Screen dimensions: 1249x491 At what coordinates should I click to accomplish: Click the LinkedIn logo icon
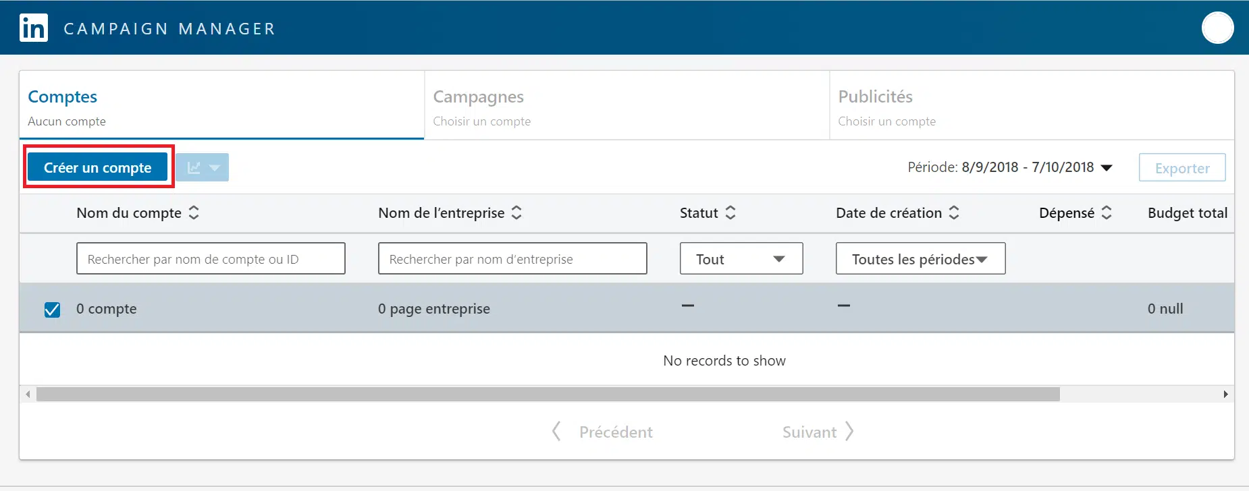pos(34,28)
